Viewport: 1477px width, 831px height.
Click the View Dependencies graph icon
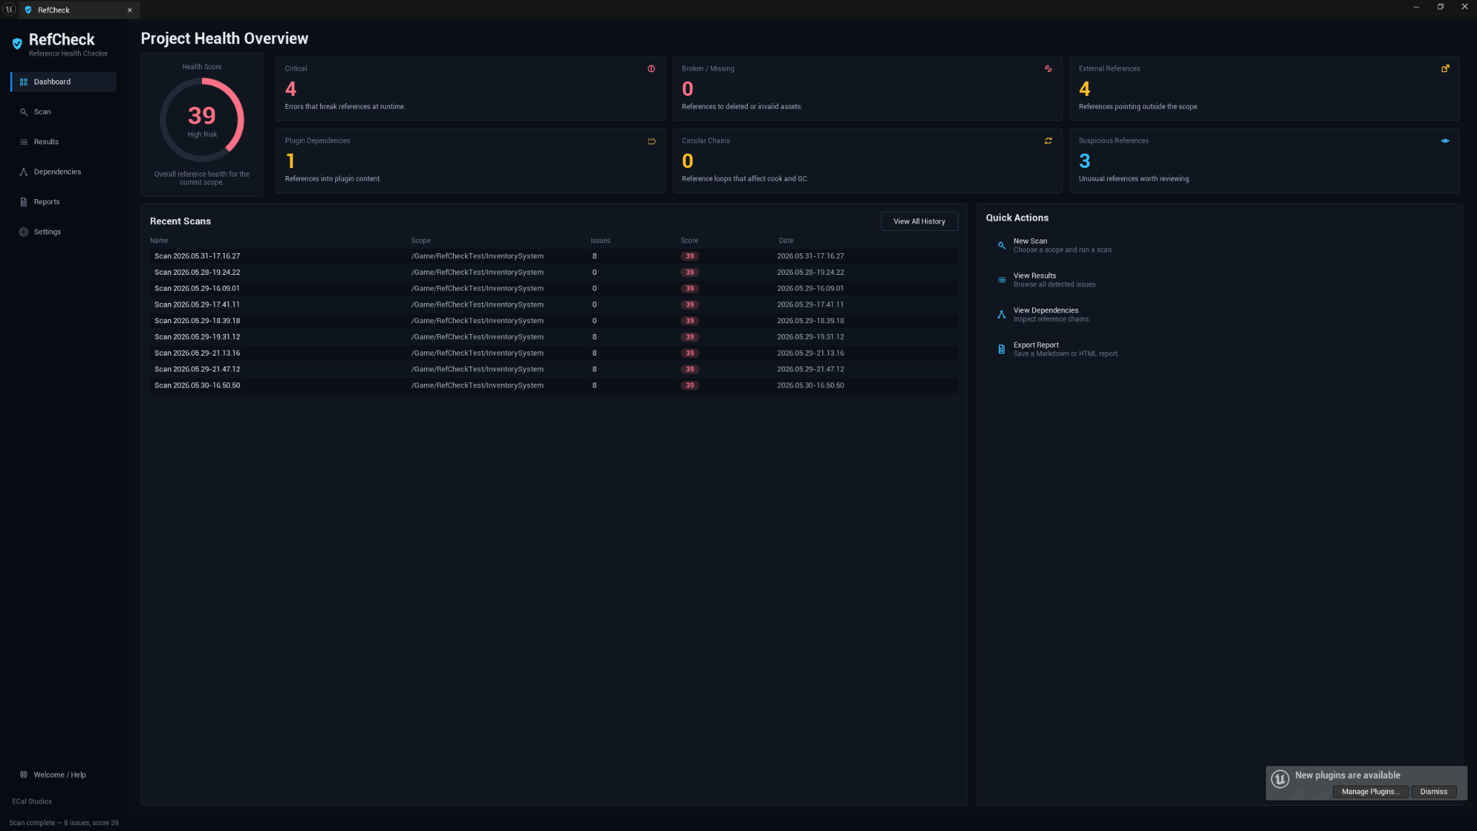pos(1001,315)
